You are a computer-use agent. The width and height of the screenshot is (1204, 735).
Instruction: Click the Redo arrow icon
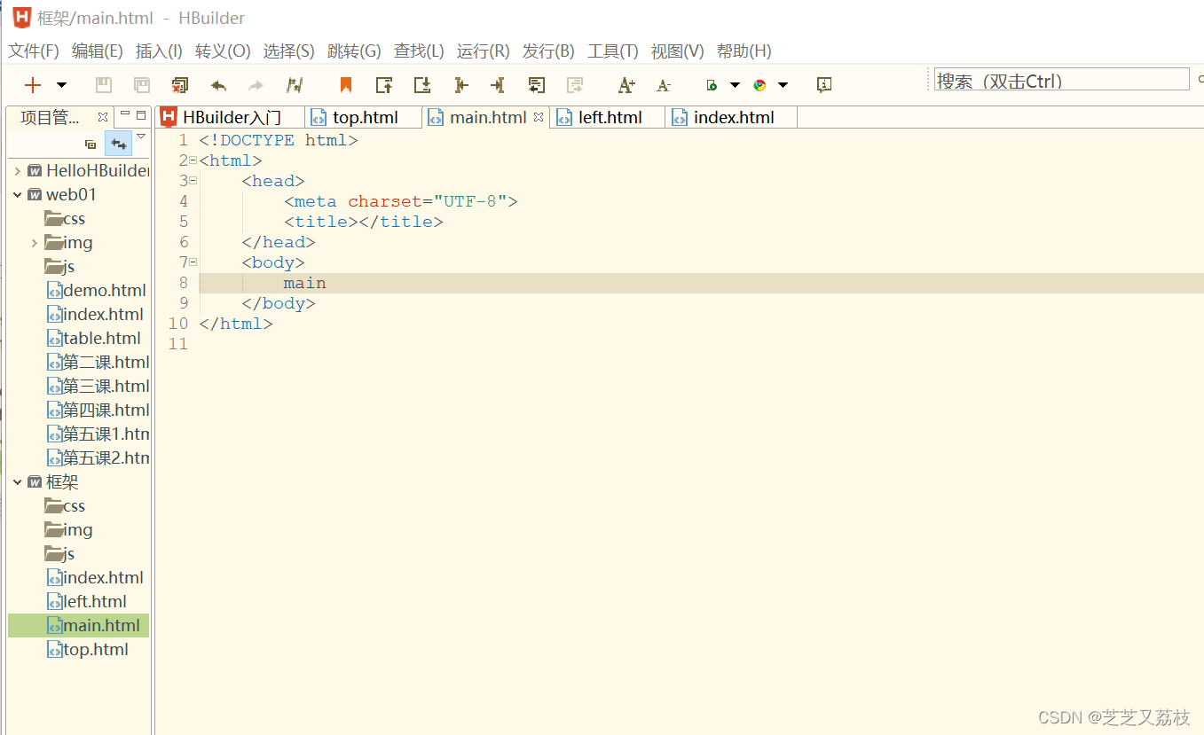(x=256, y=85)
